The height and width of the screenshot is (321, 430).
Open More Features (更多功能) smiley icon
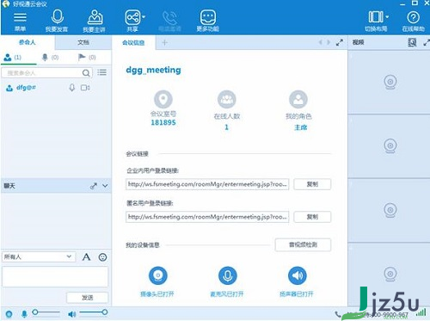208,17
